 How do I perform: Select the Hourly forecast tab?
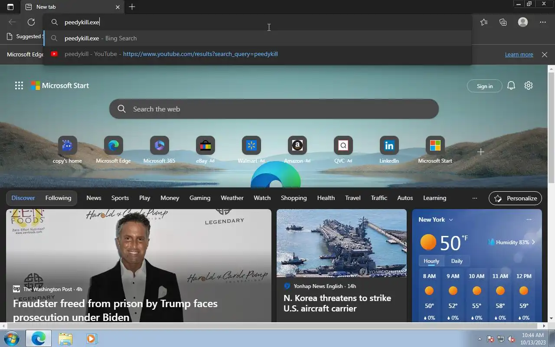(431, 261)
